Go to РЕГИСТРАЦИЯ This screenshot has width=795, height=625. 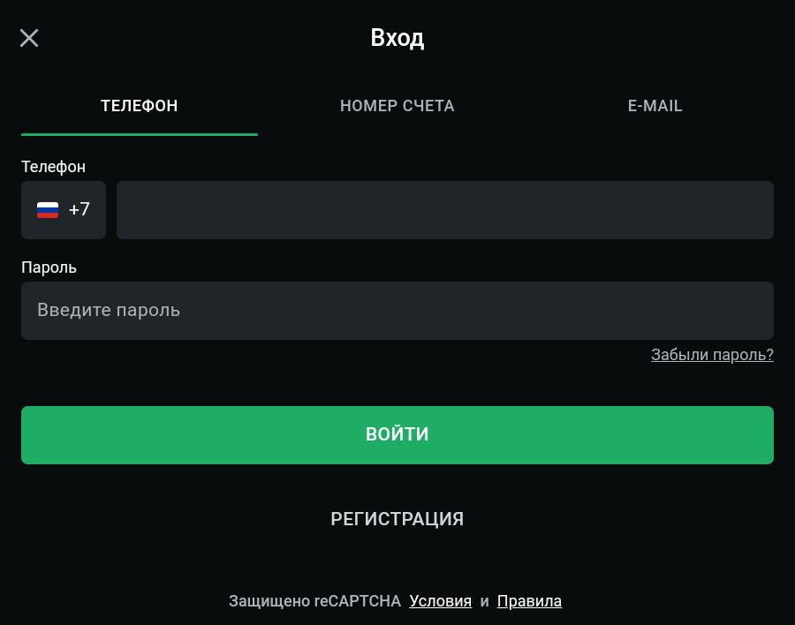coord(397,519)
